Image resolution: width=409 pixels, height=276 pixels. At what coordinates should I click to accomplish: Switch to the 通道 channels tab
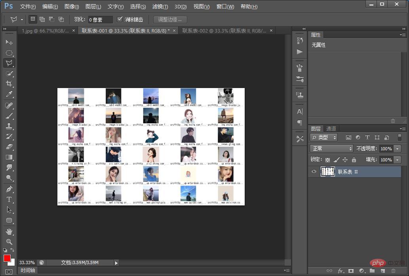331,128
